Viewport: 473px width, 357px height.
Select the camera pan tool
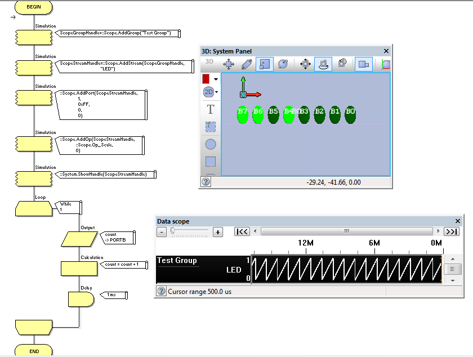tap(305, 64)
